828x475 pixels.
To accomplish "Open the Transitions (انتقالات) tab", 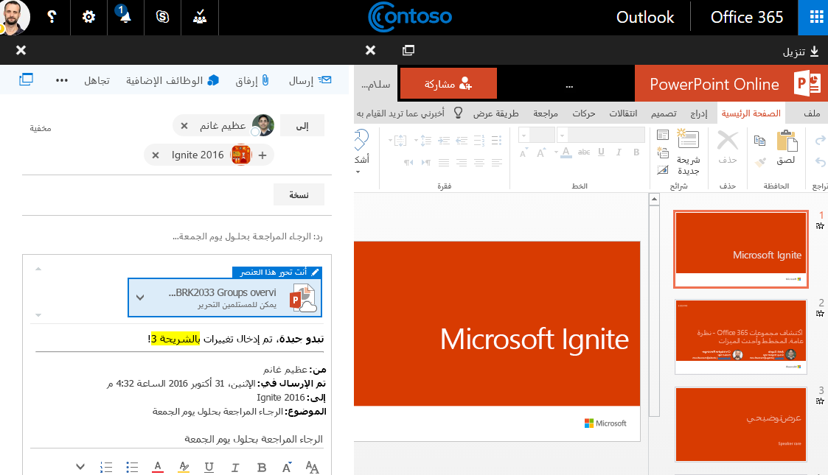I will [623, 113].
